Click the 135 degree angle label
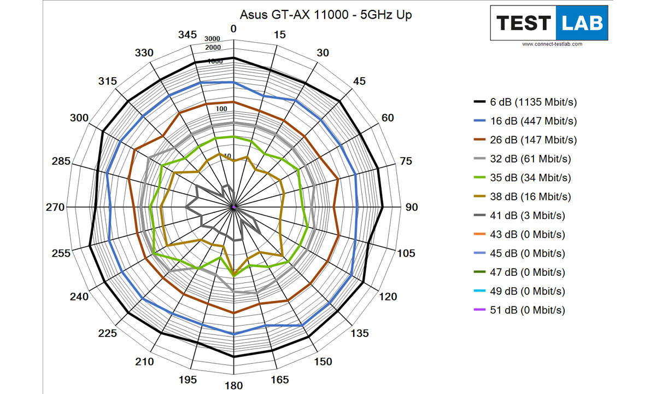Image resolution: width=656 pixels, height=394 pixels. click(x=359, y=333)
